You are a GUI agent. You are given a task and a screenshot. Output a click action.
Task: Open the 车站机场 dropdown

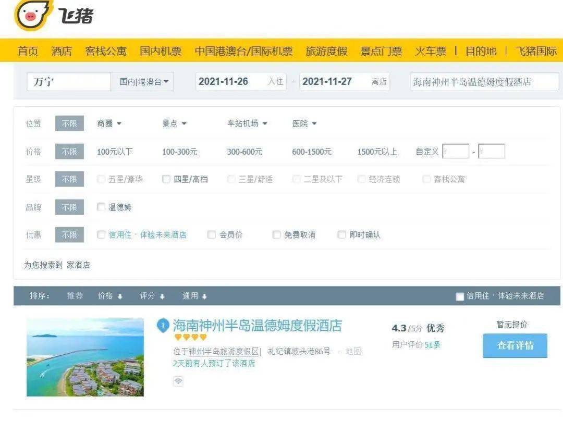click(247, 123)
